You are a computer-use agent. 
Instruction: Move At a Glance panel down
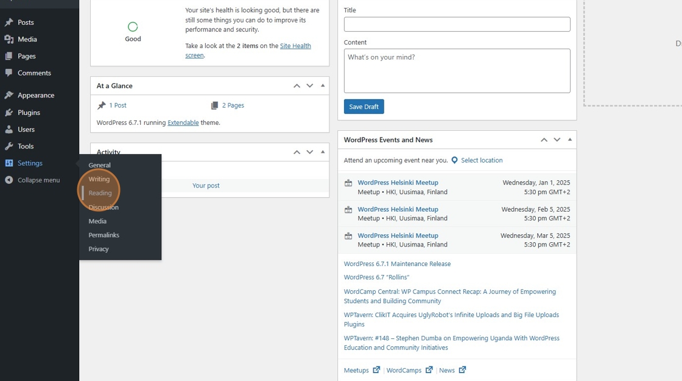(x=310, y=86)
